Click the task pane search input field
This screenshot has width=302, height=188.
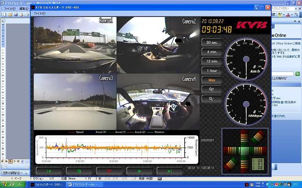(x=283, y=74)
